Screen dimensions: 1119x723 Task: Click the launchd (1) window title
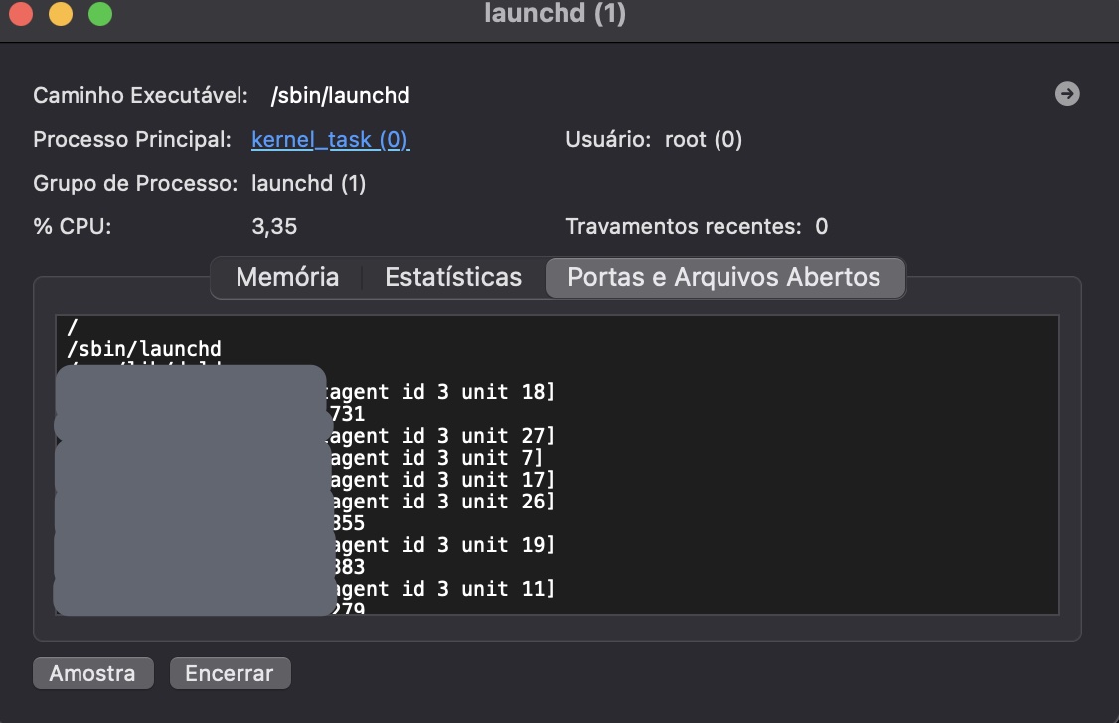[x=555, y=14]
